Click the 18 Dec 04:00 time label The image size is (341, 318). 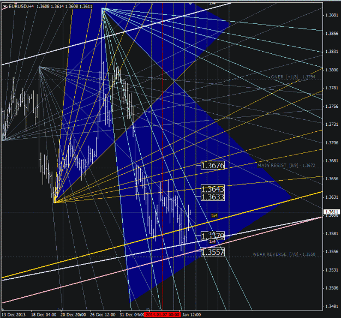tap(44, 315)
